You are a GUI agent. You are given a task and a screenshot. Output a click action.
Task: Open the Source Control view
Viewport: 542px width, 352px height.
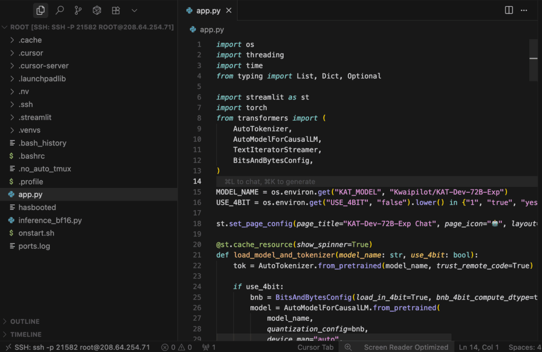click(78, 10)
